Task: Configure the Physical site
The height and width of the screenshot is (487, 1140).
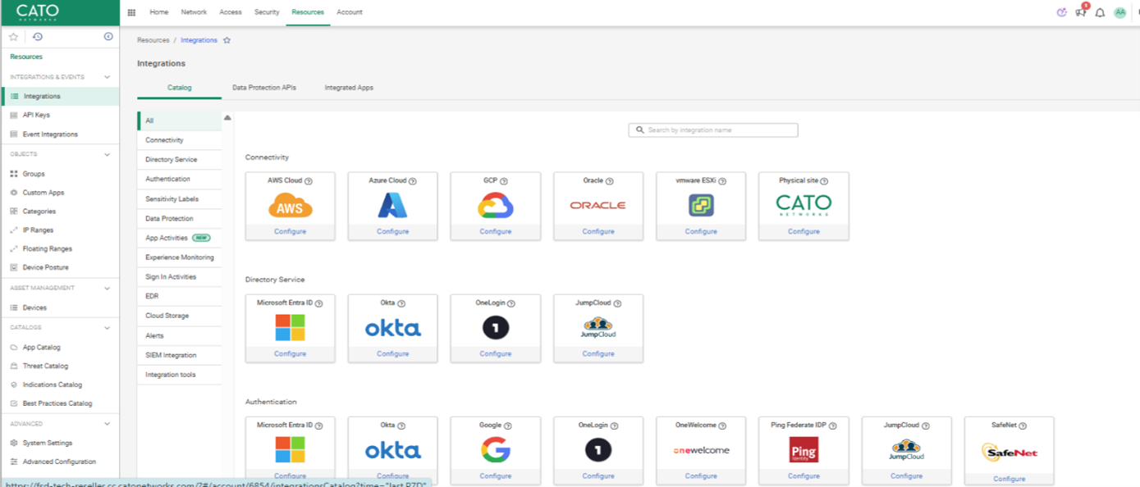Action: 803,231
